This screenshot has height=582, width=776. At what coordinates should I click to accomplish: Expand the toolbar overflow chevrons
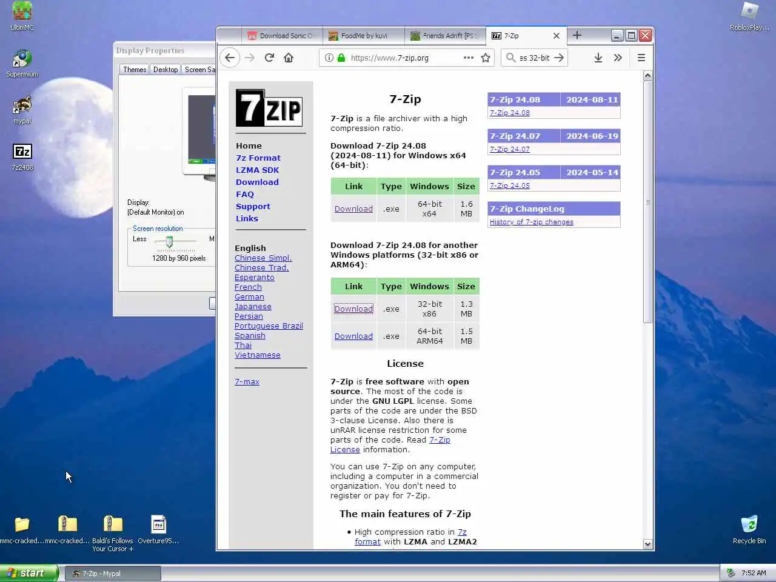point(618,58)
